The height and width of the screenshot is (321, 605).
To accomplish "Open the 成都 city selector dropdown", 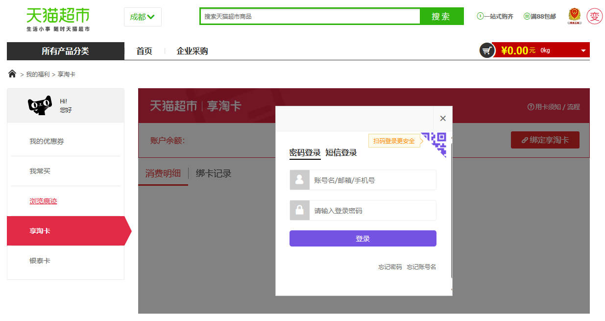I will (x=143, y=17).
